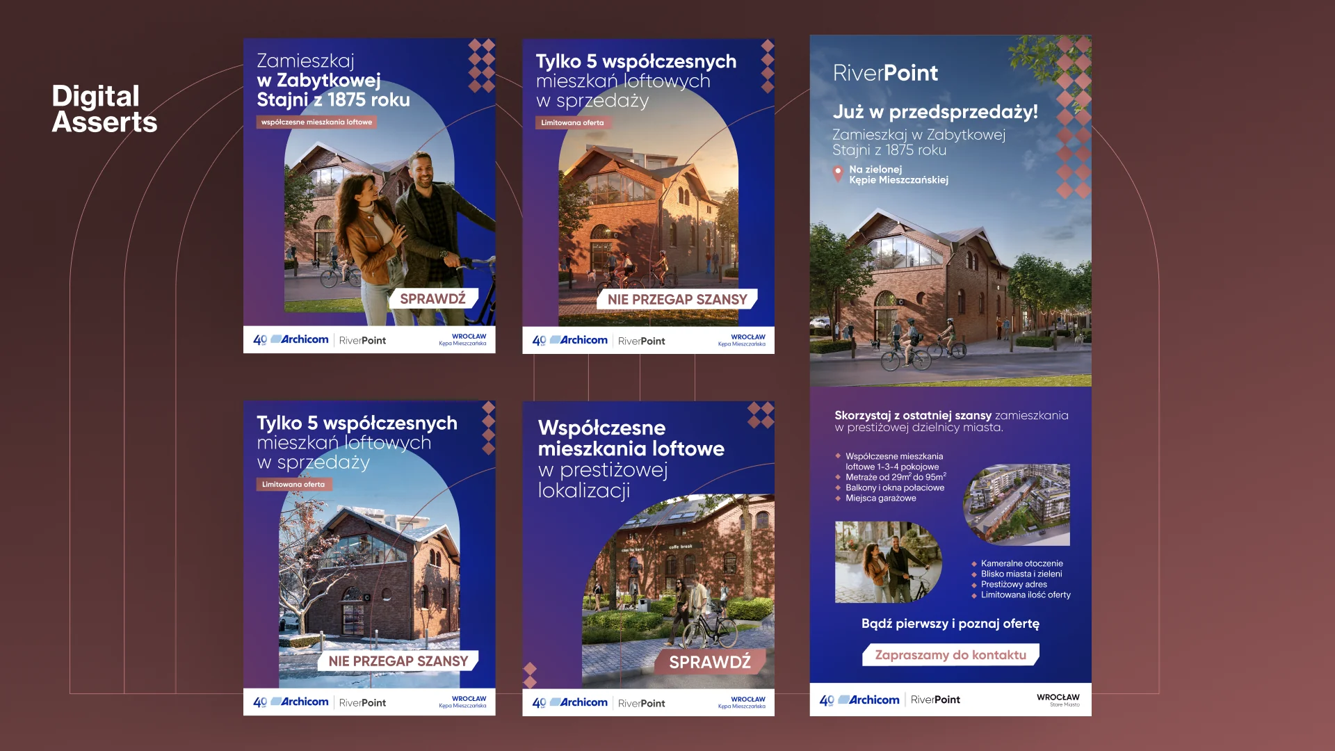The height and width of the screenshot is (751, 1335).
Task: Click the couple photo thumbnail on the tall banner
Action: [x=888, y=562]
